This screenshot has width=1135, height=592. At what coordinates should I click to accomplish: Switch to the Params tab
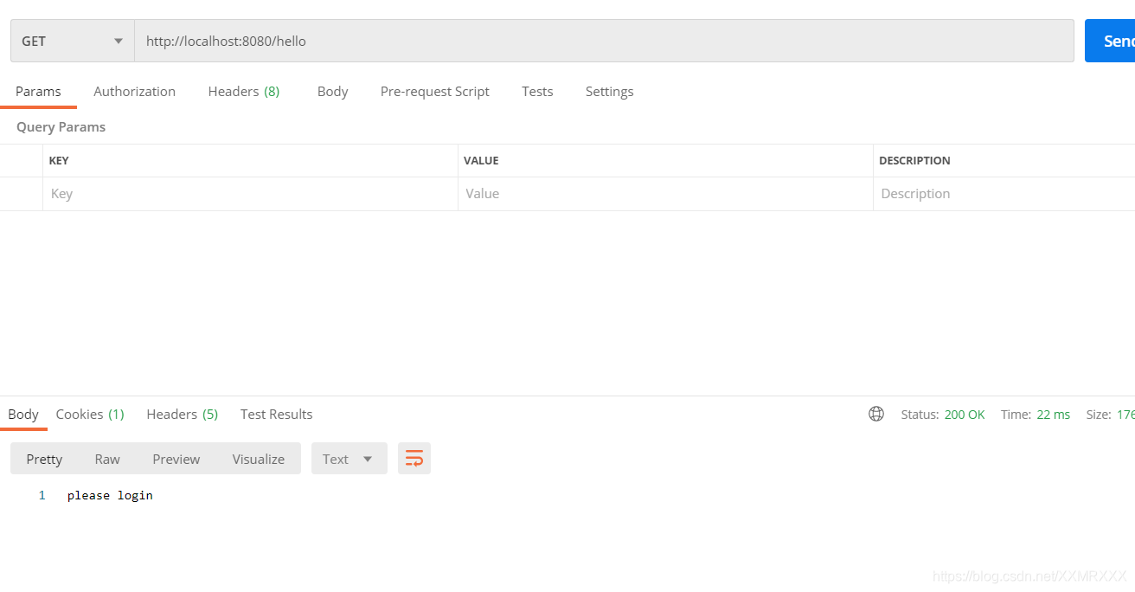38,91
